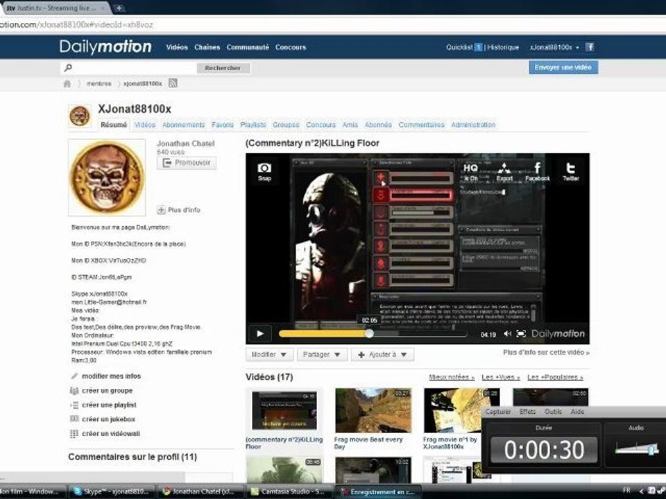Open the Partager dropdown
The height and width of the screenshot is (499, 666).
click(322, 354)
